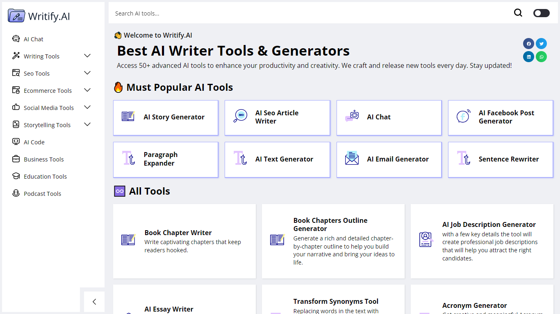Image resolution: width=560 pixels, height=314 pixels.
Task: Click the Storytelling Tools menu label
Action: pyautogui.click(x=47, y=125)
